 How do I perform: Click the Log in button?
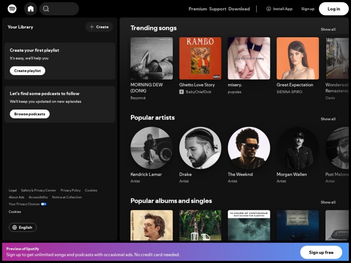click(334, 9)
